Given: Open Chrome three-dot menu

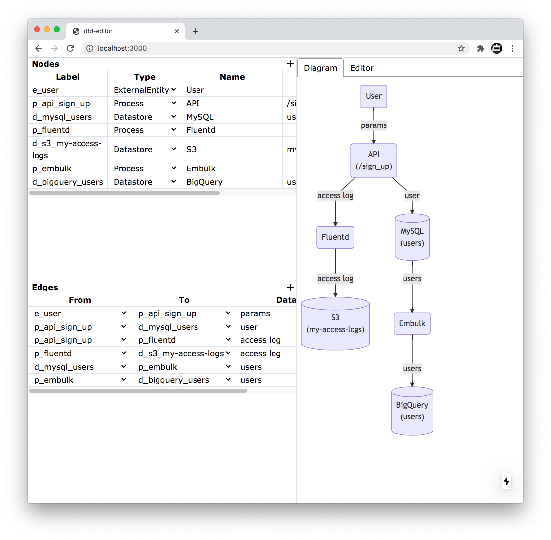Looking at the screenshot, I should click(x=512, y=48).
